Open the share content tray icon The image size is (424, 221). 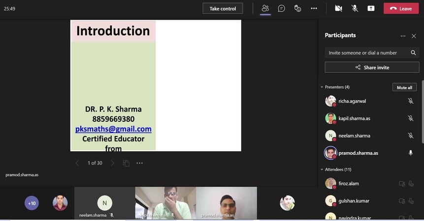(371, 8)
